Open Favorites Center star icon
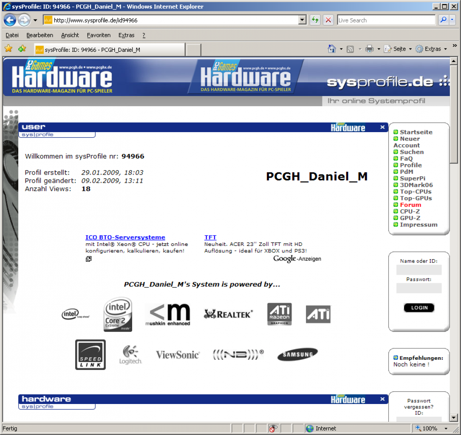Image resolution: width=461 pixels, height=435 pixels. [8, 48]
